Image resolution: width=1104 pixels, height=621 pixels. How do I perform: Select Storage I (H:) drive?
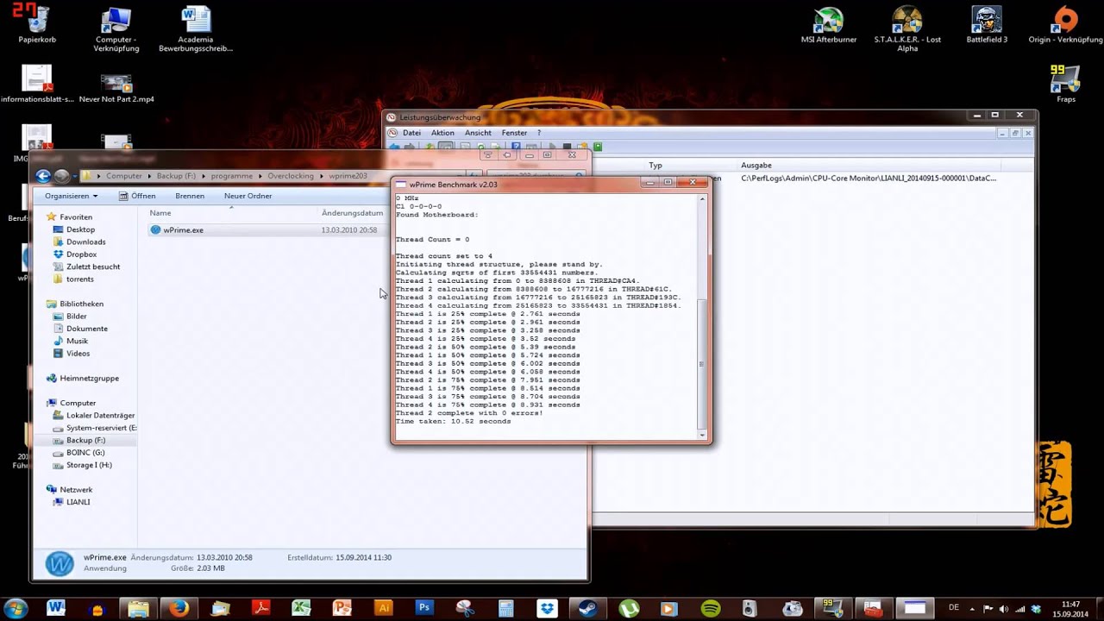point(89,465)
